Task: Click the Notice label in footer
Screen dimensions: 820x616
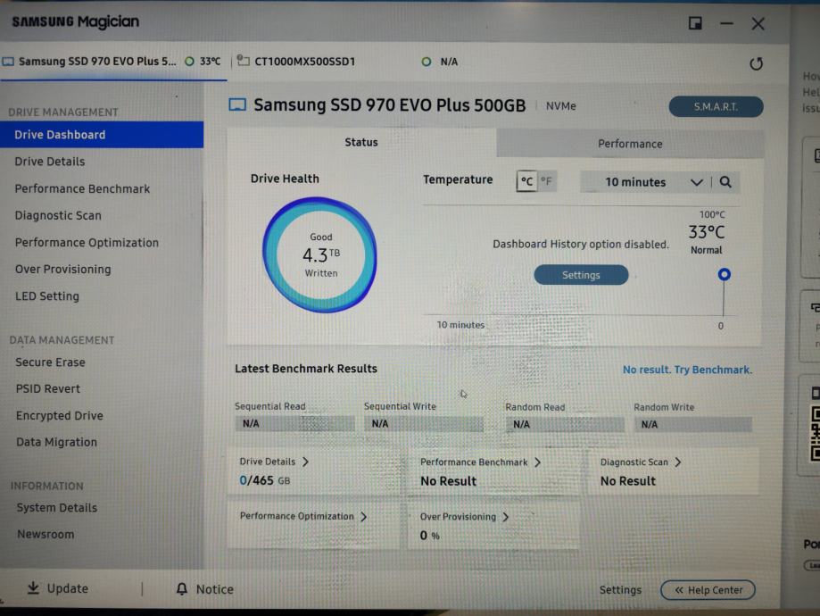Action: click(x=214, y=589)
